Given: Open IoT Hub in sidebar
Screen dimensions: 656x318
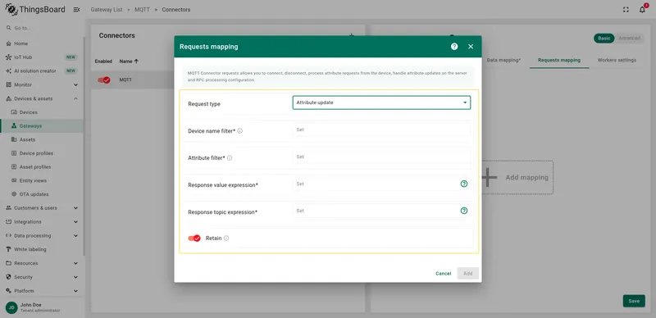Looking at the screenshot, I should 42,57.
